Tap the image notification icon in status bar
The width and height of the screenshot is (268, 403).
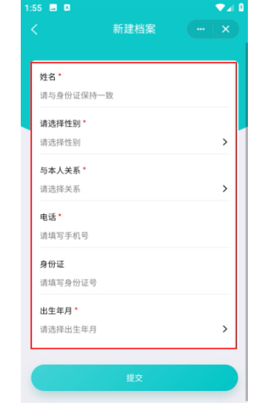53,7
